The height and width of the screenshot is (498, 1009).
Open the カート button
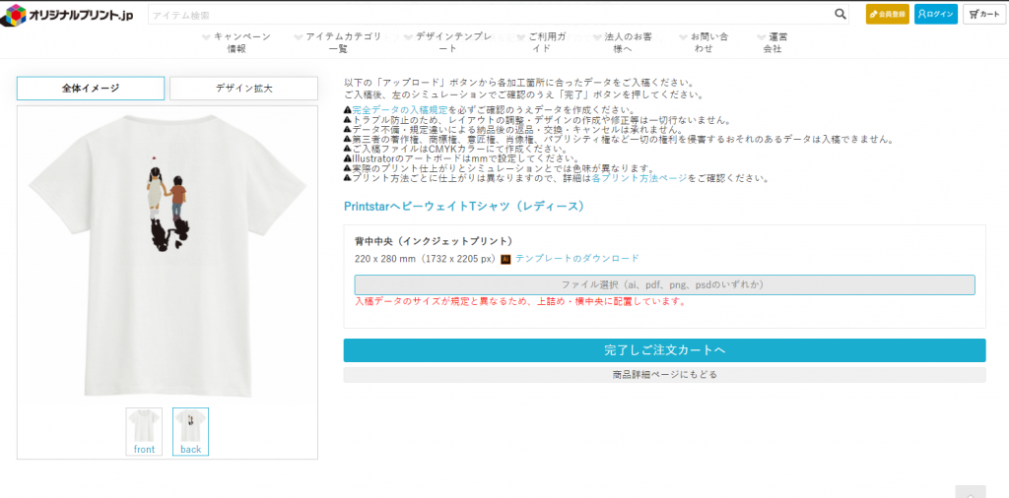click(x=984, y=14)
